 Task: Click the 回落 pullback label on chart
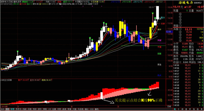(159, 54)
